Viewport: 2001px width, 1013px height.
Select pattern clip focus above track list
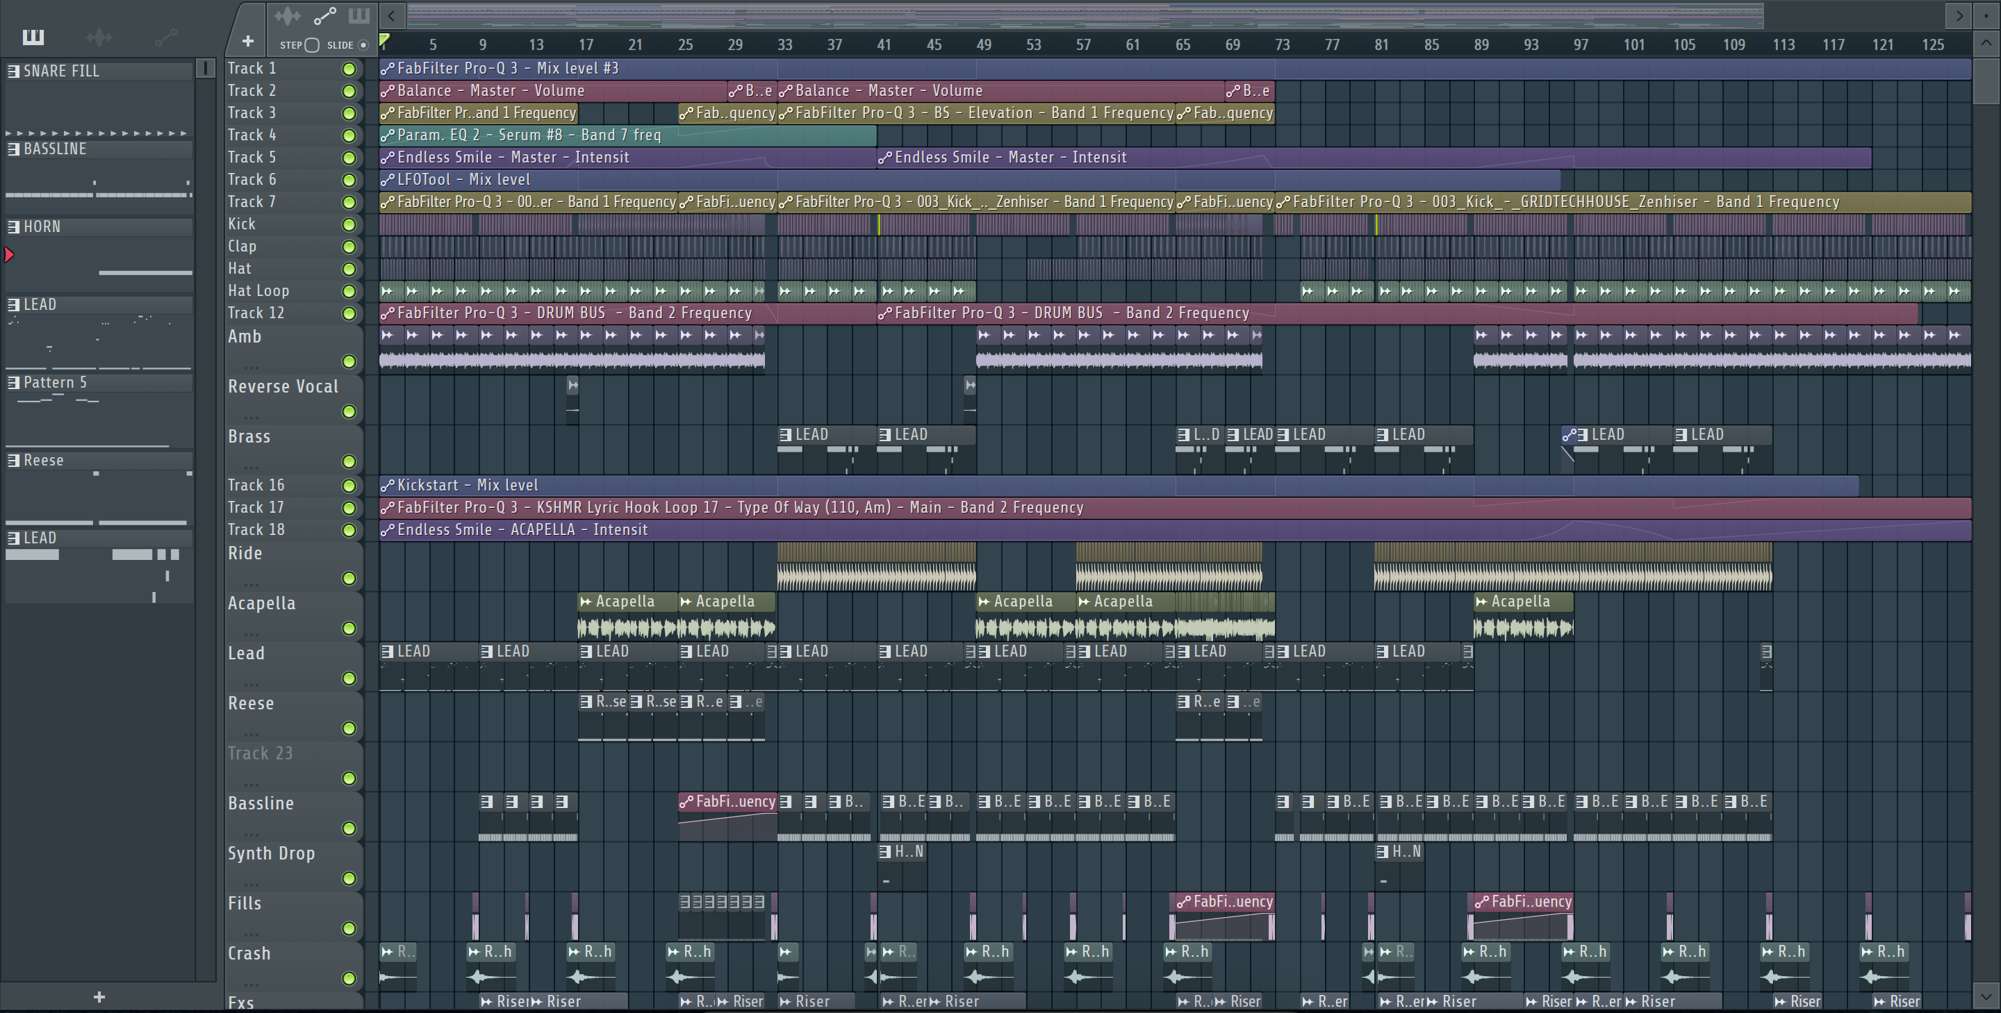(x=358, y=15)
